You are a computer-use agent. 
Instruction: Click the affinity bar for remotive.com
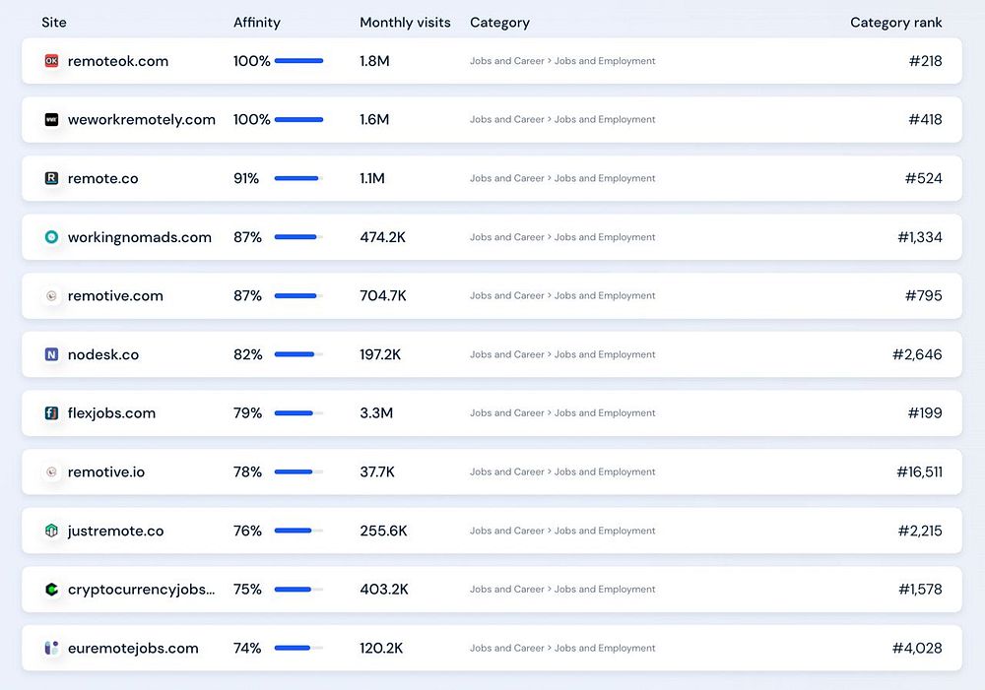pyautogui.click(x=299, y=295)
